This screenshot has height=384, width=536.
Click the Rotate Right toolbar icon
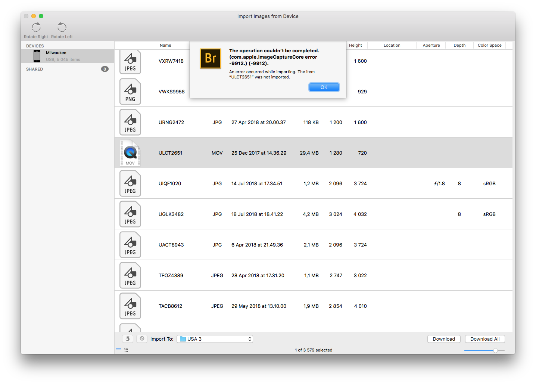coord(36,27)
